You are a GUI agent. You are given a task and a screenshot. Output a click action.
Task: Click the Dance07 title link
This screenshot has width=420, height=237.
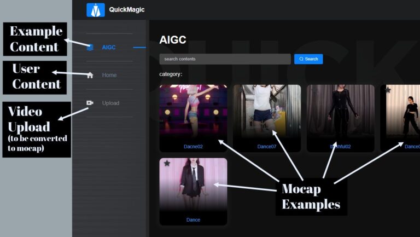coord(267,147)
